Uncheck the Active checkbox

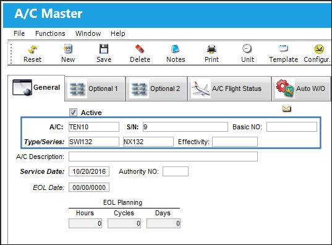point(73,113)
